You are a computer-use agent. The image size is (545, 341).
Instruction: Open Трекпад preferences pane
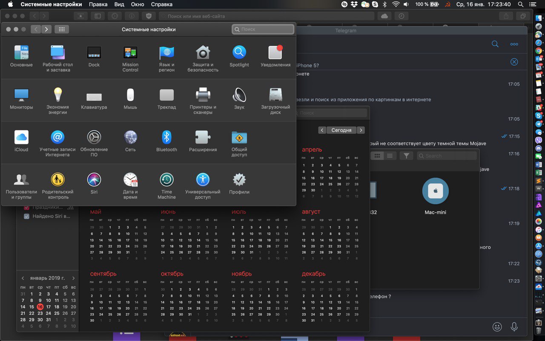(166, 99)
